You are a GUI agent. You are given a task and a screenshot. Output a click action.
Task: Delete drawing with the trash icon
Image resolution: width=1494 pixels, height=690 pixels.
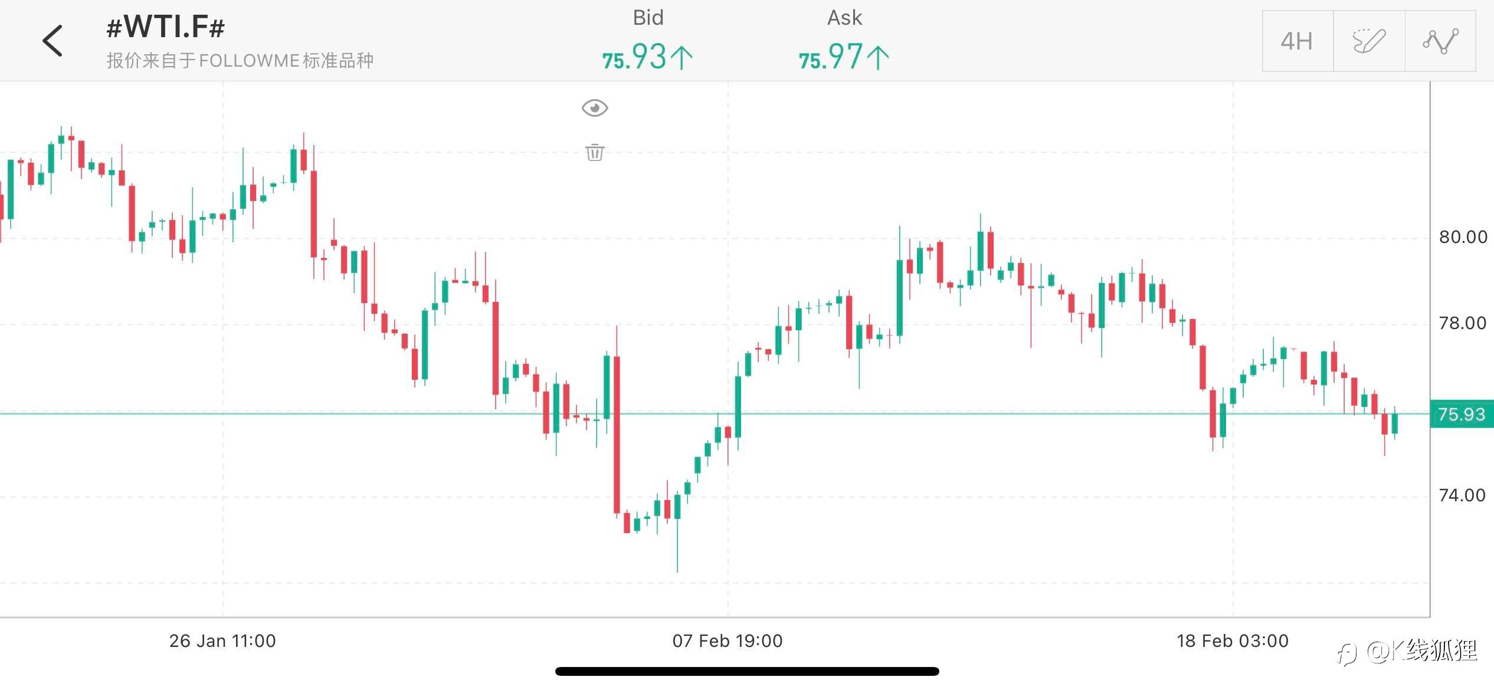click(x=594, y=152)
